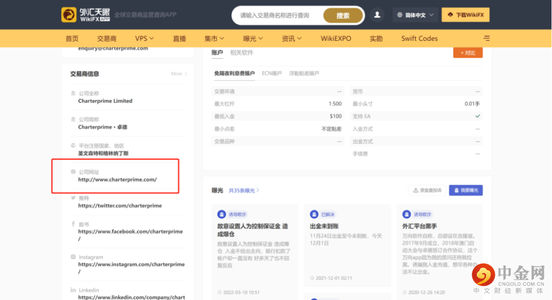This screenshot has height=300, width=552.
Task: Select ECN账户 tab
Action: [x=272, y=73]
